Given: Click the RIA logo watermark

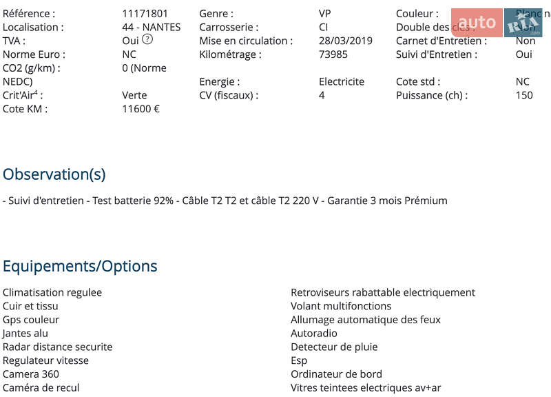Looking at the screenshot, I should (x=523, y=23).
